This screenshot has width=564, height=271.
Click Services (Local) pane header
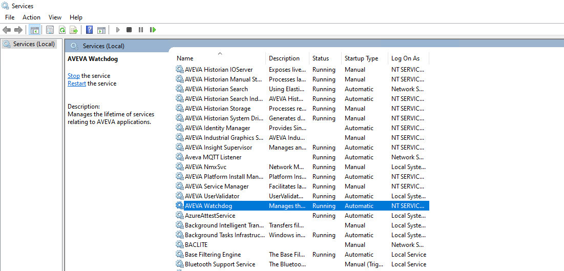pos(103,46)
